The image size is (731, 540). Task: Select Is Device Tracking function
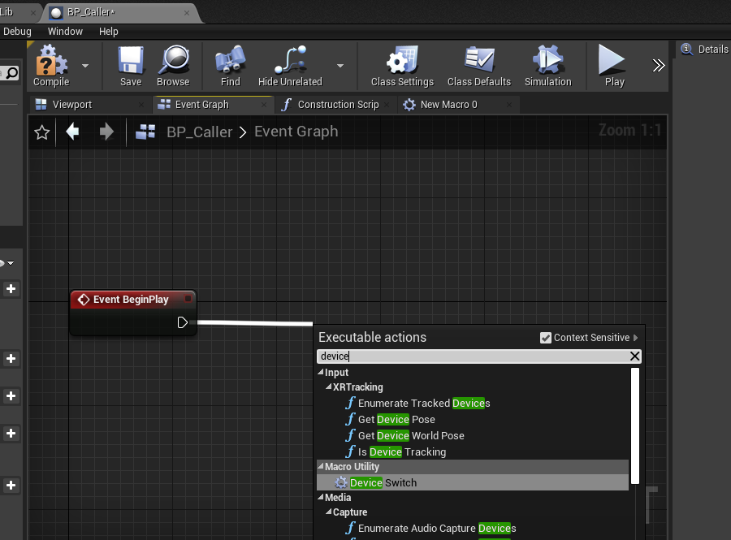tap(402, 452)
